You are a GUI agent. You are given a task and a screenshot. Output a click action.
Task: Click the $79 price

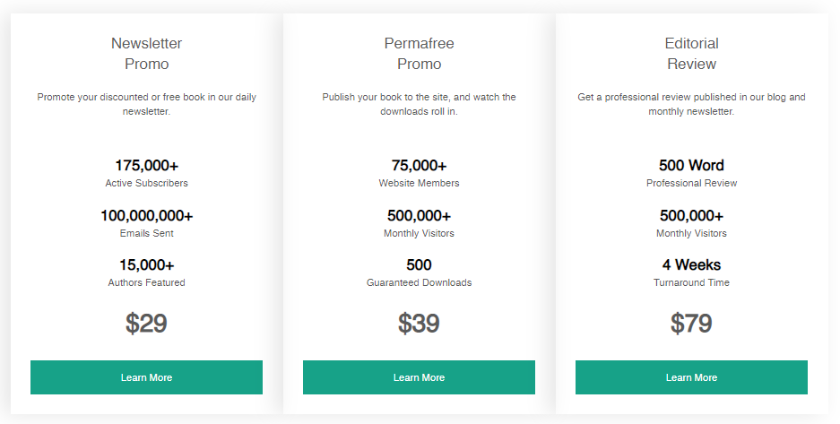(x=691, y=324)
